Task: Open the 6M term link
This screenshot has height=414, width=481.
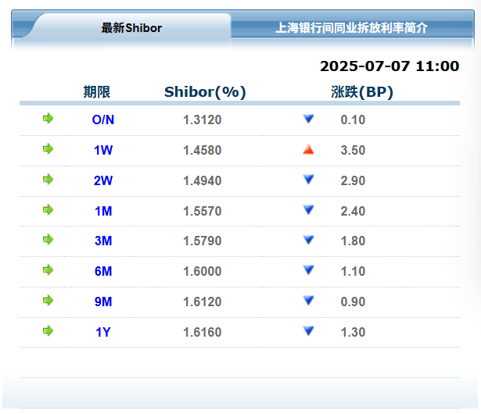Action: 103,271
